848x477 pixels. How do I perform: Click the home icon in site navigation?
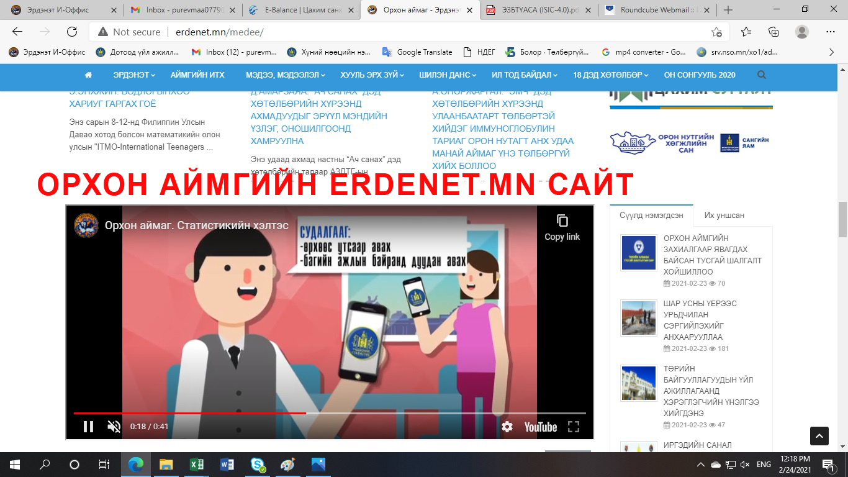click(88, 75)
